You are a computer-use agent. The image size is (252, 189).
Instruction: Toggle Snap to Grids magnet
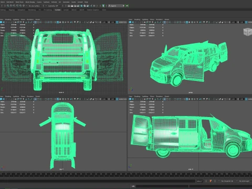pyautogui.click(x=8, y=6)
